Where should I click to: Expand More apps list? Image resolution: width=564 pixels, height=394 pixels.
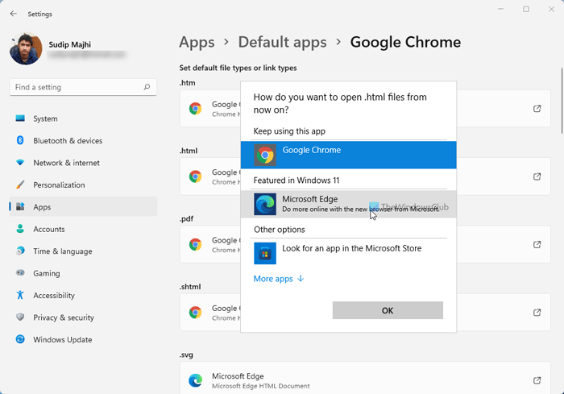pos(279,279)
